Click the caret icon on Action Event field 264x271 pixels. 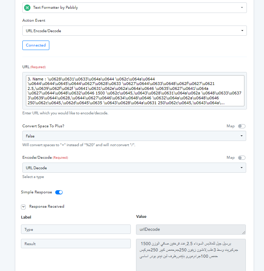point(242,30)
